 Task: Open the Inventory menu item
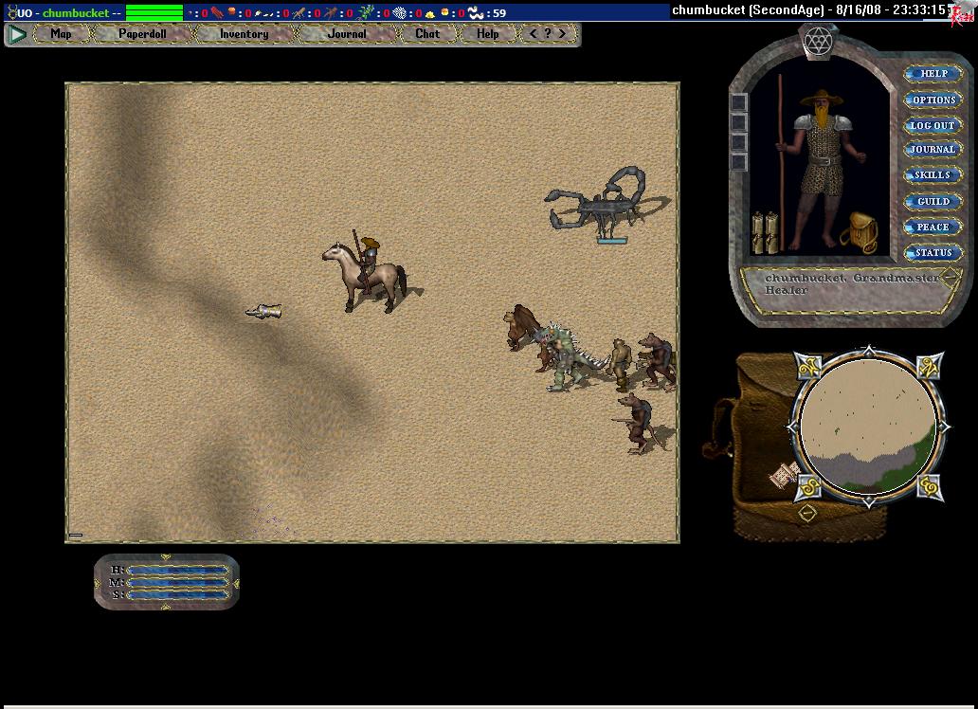pyautogui.click(x=244, y=34)
